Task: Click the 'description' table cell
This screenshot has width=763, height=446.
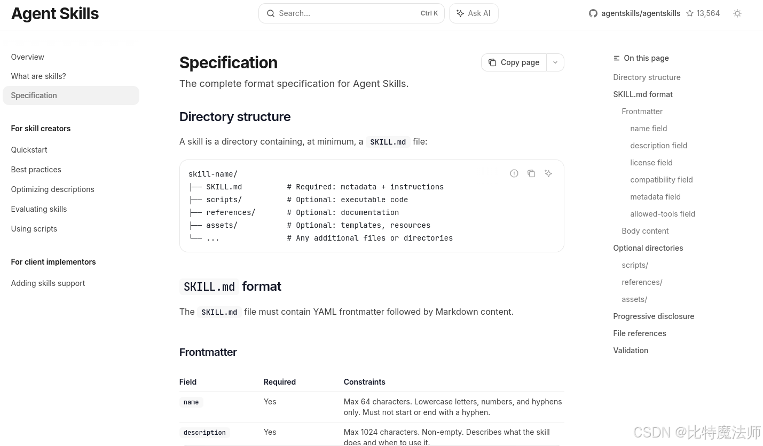Action: 204,433
